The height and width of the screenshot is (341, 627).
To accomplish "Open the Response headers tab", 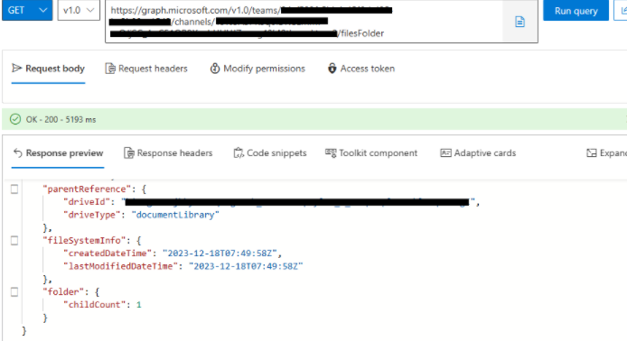I will pos(168,153).
